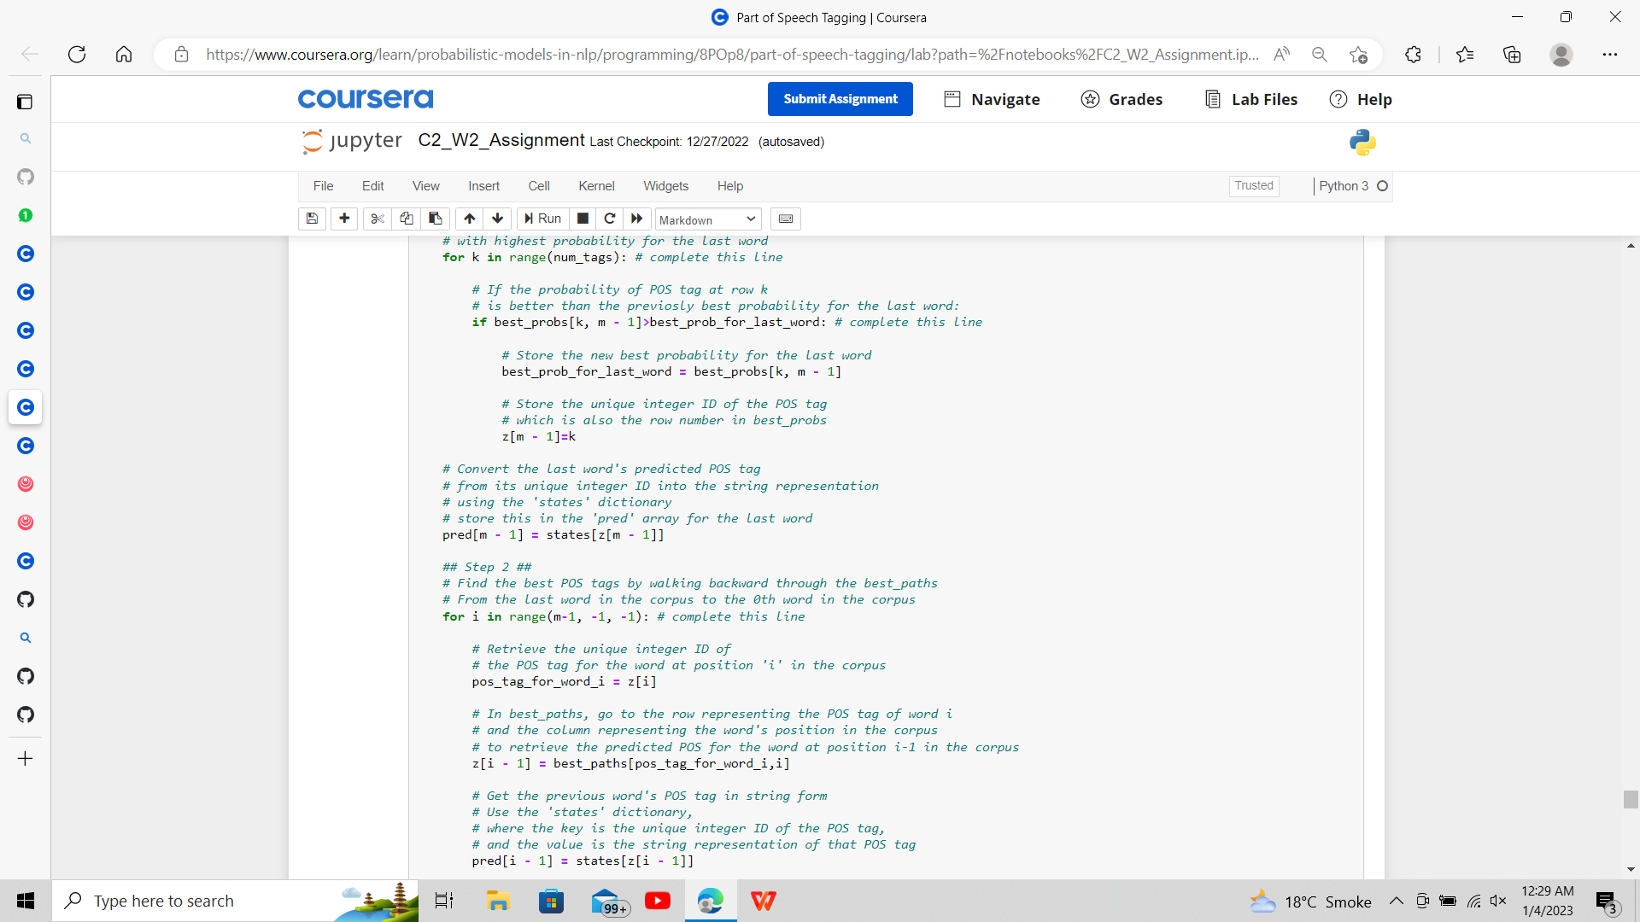The height and width of the screenshot is (922, 1640).
Task: Toggle the Trusted notebook indicator
Action: pos(1253,185)
